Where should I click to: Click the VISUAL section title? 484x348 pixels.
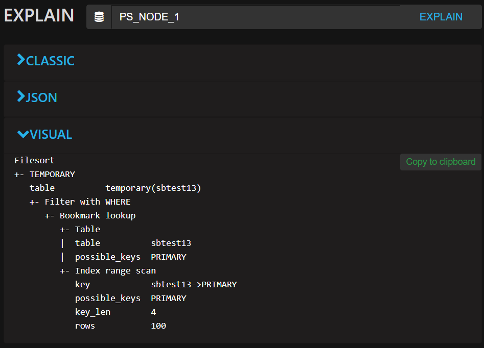[51, 134]
